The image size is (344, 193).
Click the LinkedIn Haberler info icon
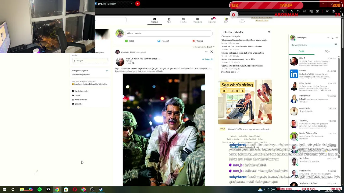pos(269,32)
